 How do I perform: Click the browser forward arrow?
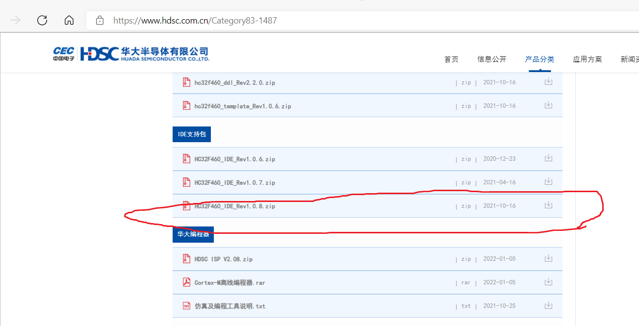15,20
